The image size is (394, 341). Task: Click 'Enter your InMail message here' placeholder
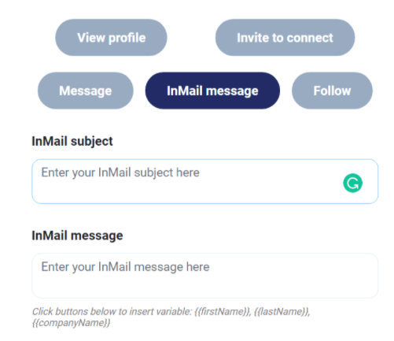click(125, 267)
